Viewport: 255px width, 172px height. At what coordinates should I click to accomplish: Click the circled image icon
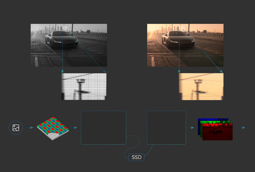(x=16, y=128)
